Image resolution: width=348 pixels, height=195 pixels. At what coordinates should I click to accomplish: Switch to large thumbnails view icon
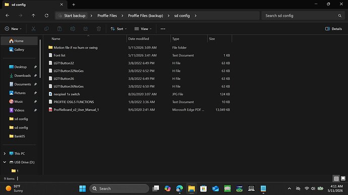click(x=343, y=178)
